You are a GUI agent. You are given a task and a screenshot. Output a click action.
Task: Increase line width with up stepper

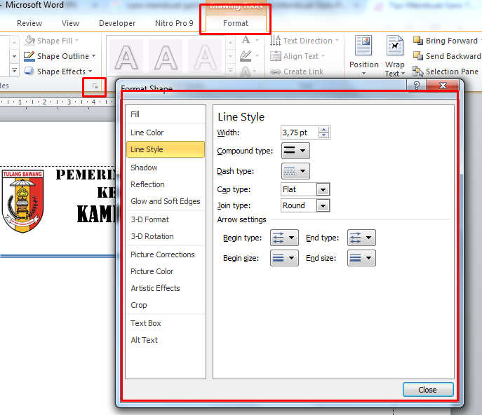[x=323, y=130]
